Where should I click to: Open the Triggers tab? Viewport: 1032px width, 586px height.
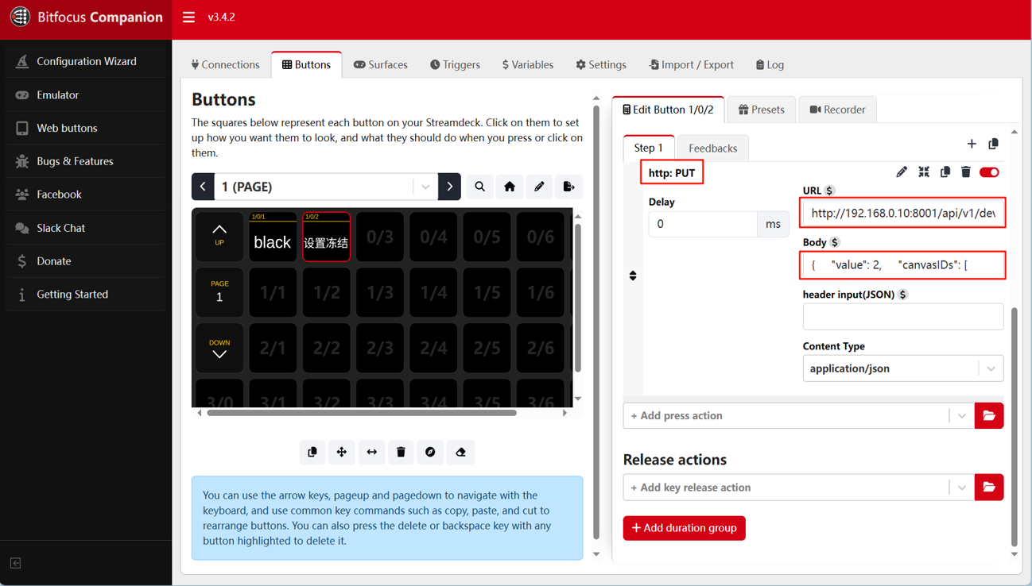455,64
